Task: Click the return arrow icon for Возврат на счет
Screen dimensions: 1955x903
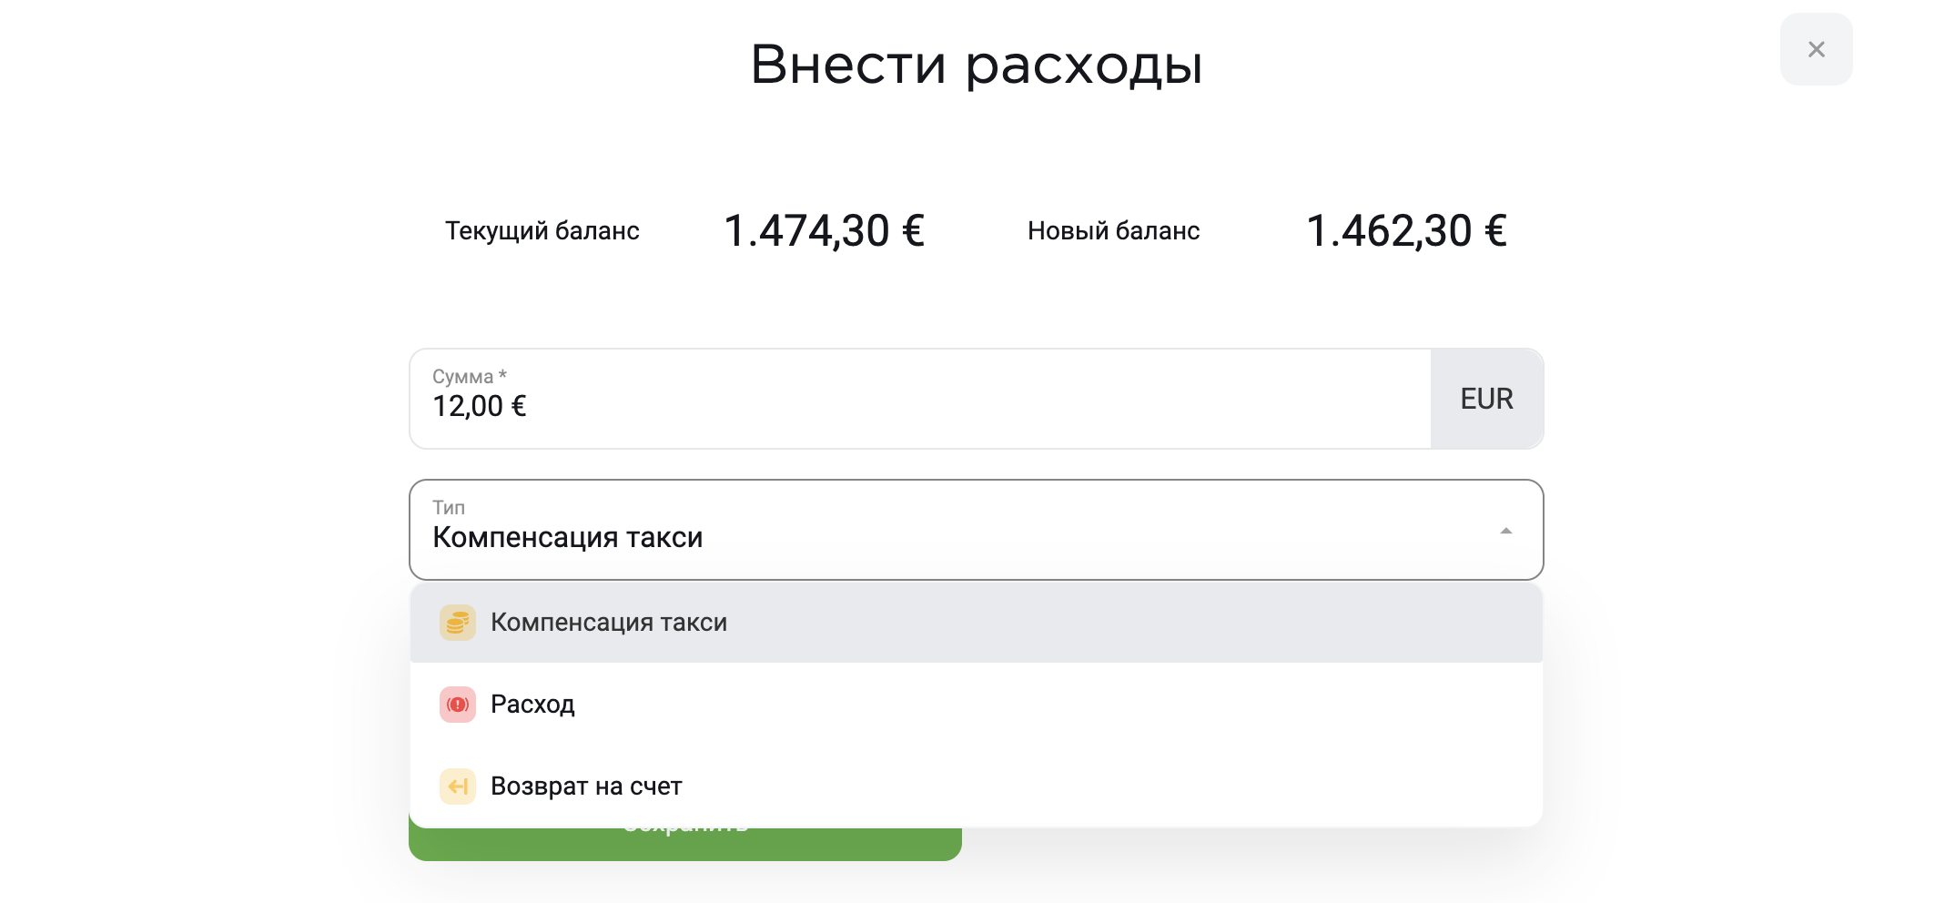Action: (458, 786)
